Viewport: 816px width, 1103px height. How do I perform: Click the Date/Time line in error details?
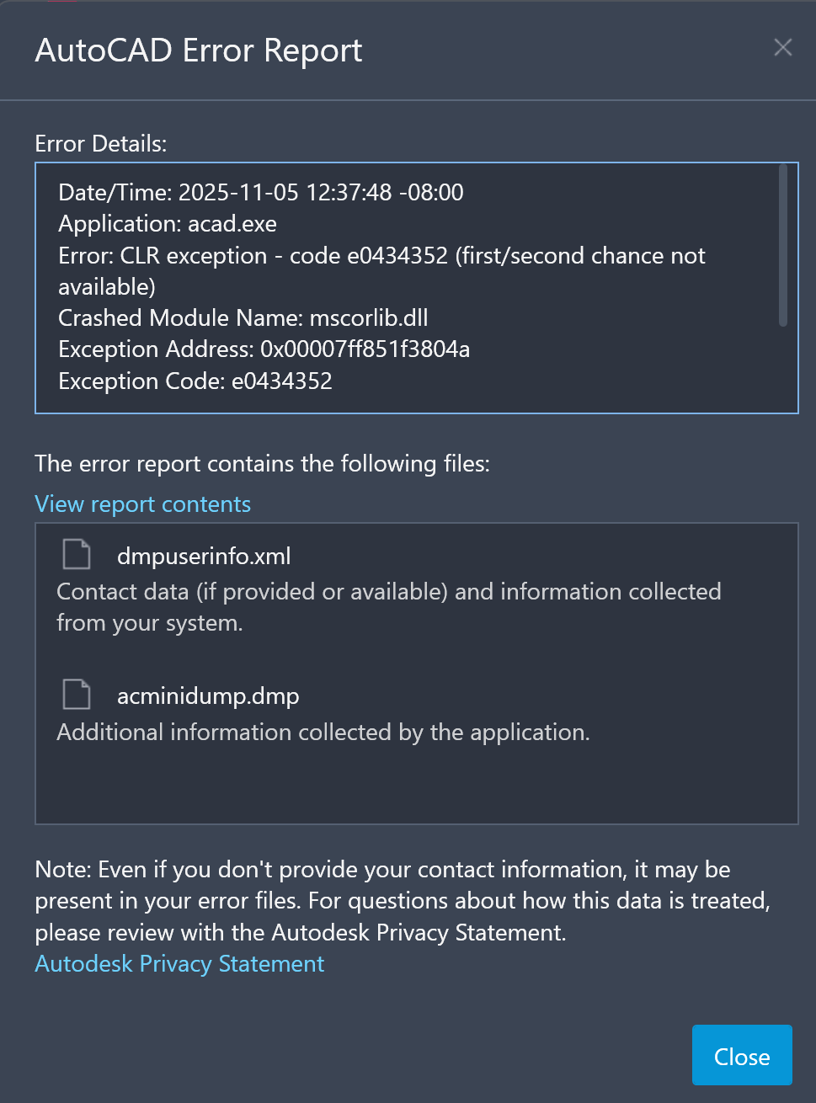tap(261, 192)
